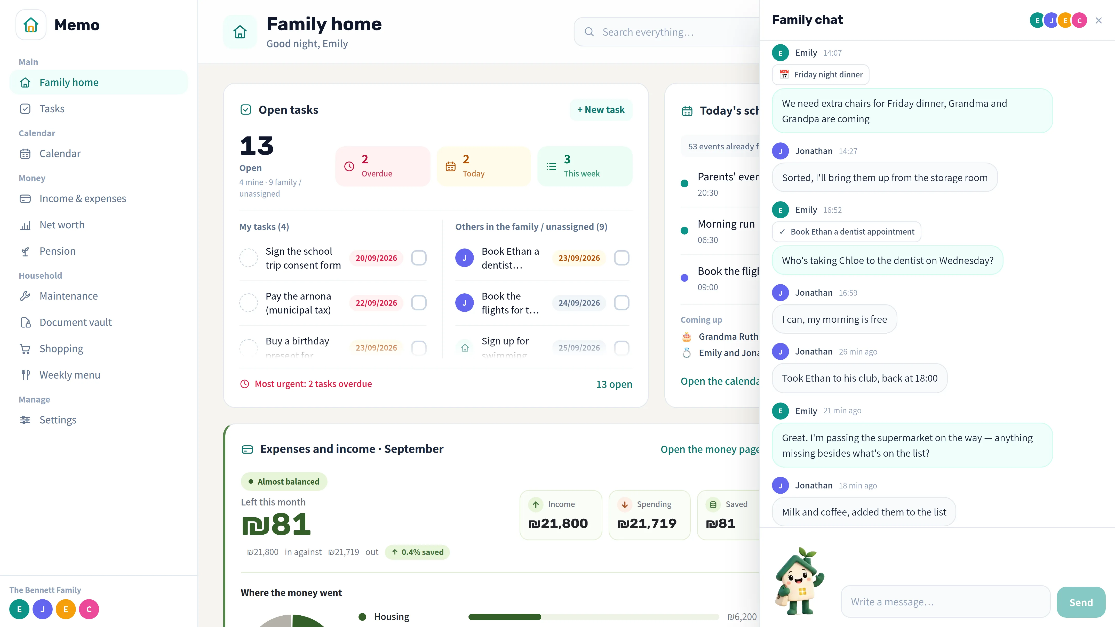Open Calendar in the sidebar
The height and width of the screenshot is (627, 1115).
coord(99,154)
